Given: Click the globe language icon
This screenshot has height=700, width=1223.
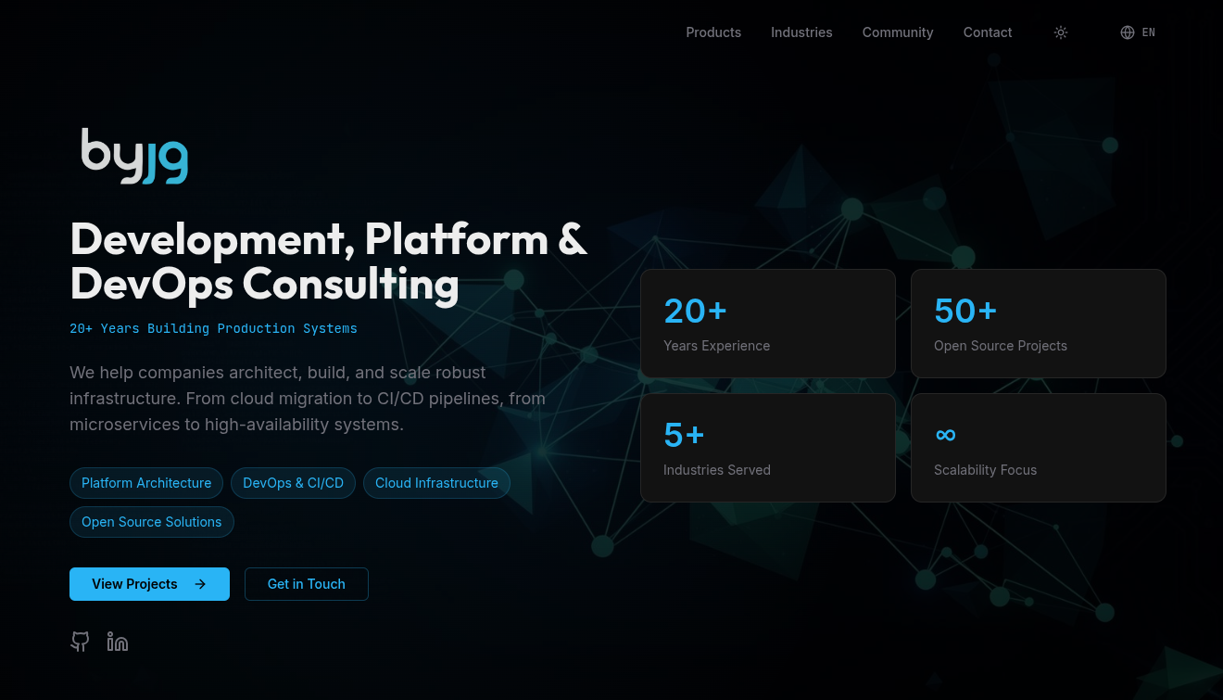Looking at the screenshot, I should (x=1128, y=32).
